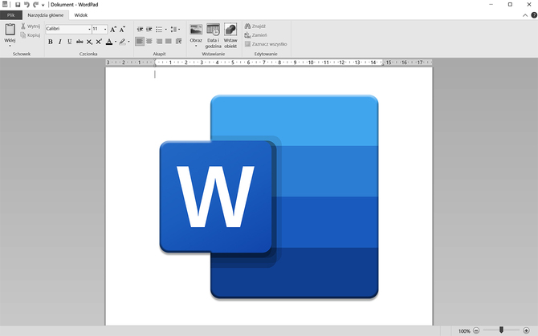The image size is (538, 336).
Task: Apply the text color A button
Action: 109,42
